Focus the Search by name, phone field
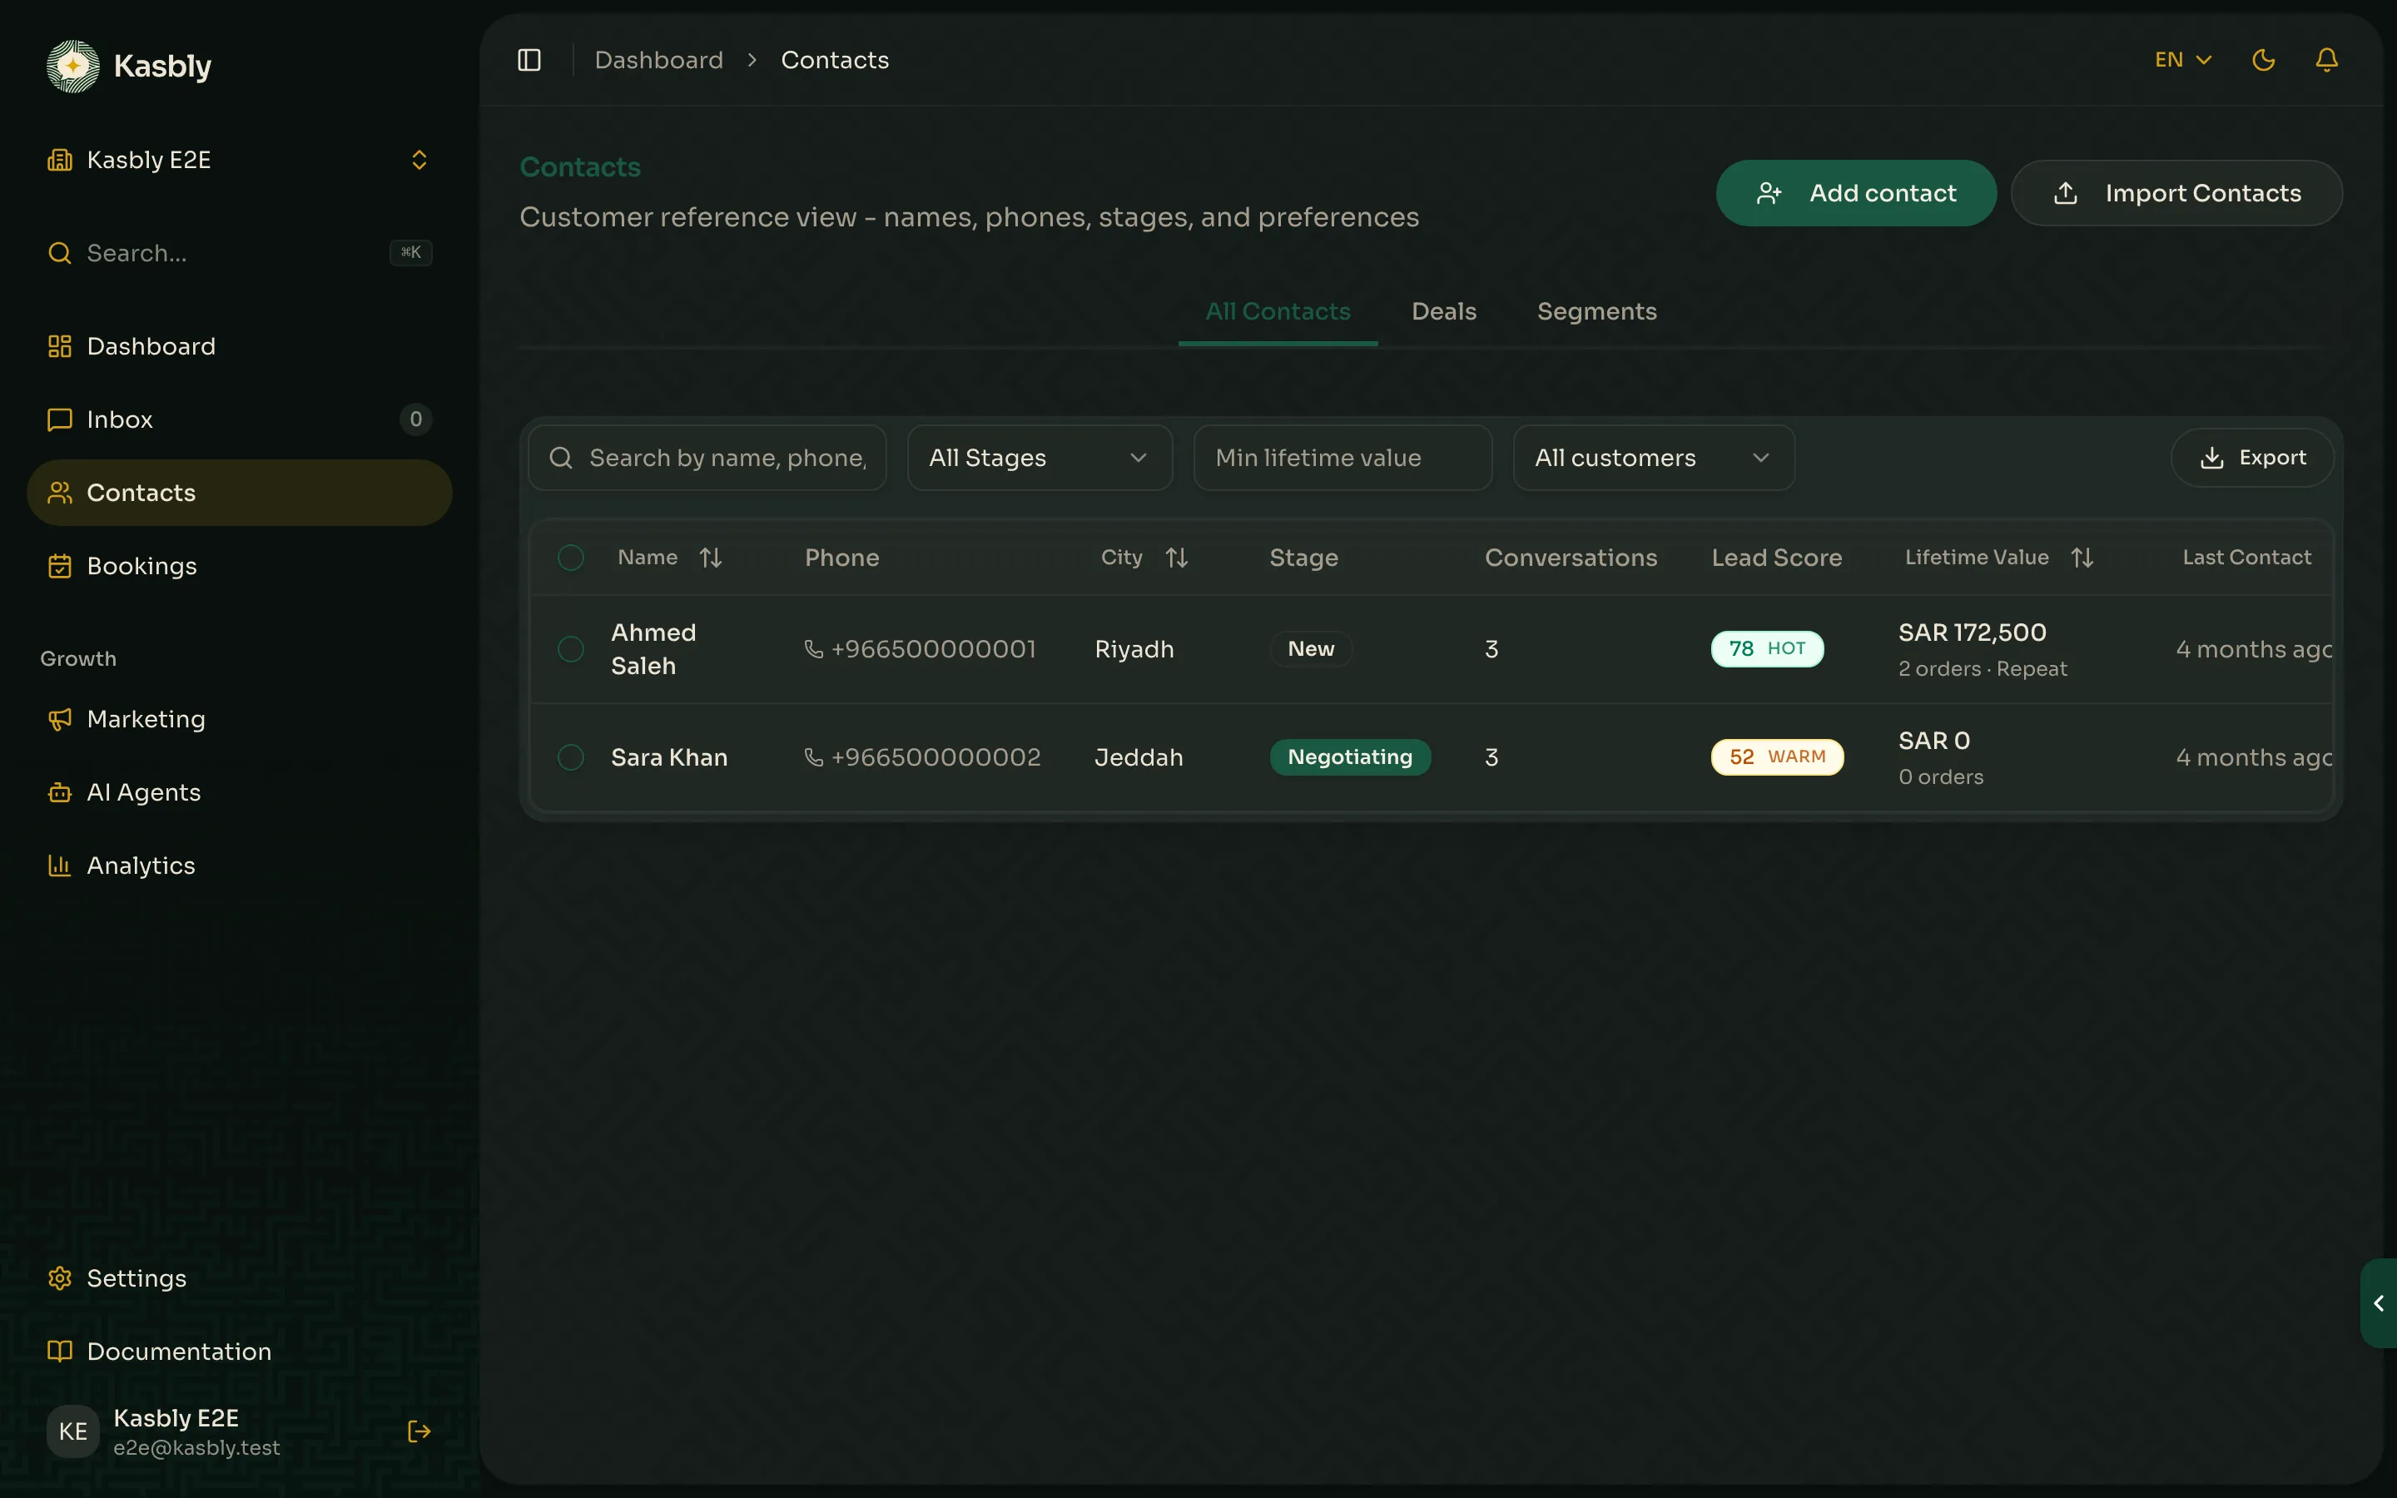 click(x=707, y=458)
